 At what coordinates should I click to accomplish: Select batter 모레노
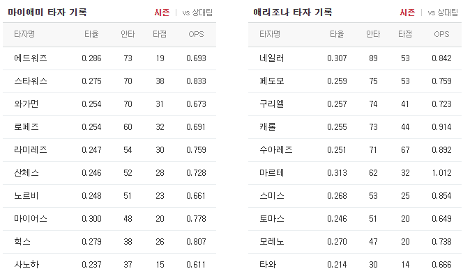coord(272,242)
